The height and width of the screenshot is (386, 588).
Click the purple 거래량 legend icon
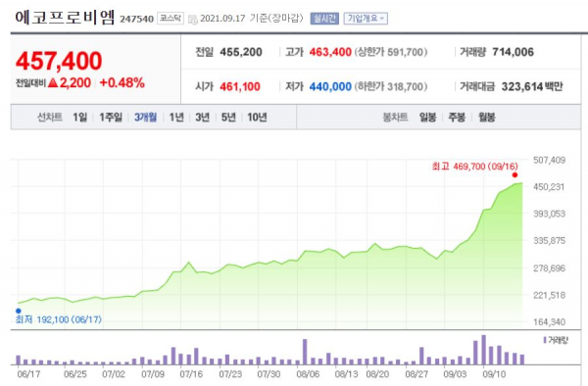(x=545, y=340)
